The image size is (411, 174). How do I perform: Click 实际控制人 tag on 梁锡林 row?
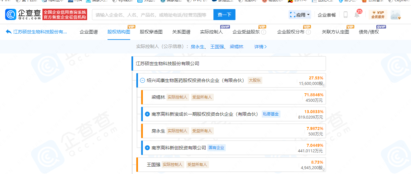(178, 97)
